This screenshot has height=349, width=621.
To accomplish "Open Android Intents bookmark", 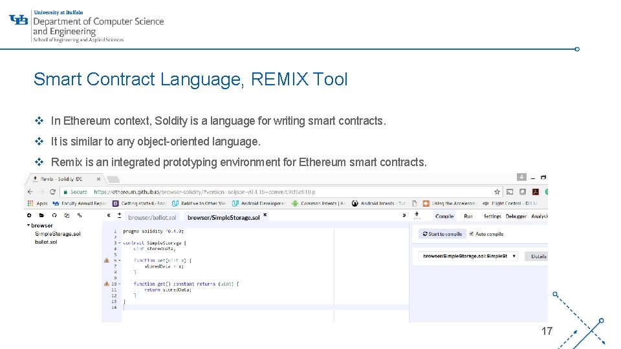I will [378, 204].
